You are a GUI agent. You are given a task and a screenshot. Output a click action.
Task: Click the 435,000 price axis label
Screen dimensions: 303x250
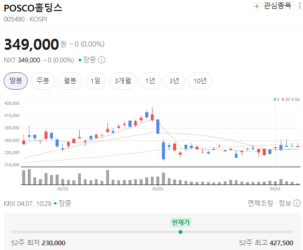coord(12,103)
